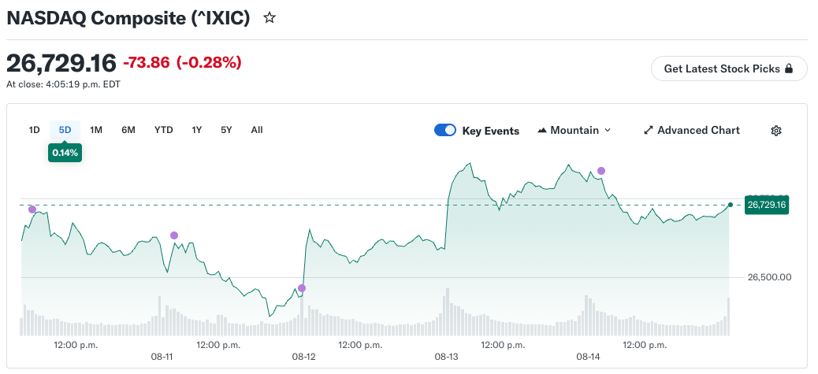Show the All time range
This screenshot has height=374, width=818.
pos(257,130)
